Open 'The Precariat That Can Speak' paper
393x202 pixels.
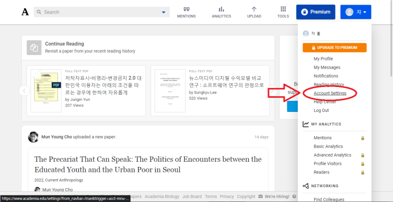coord(148,164)
